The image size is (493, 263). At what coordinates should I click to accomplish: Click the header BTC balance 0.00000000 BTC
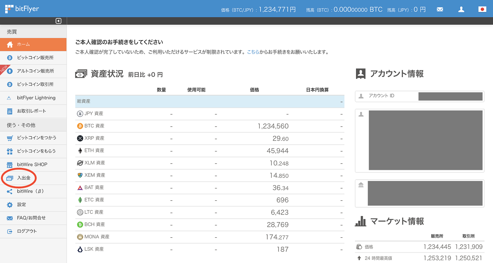(358, 10)
